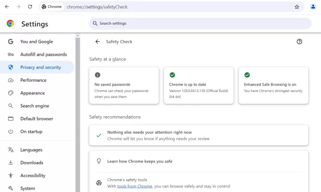Select Privacy and security menu item
321x192 pixels.
[x=37, y=67]
